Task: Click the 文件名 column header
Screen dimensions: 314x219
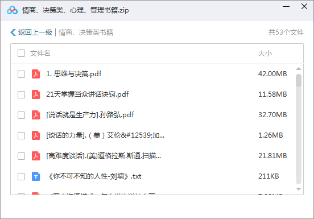Action: tap(40, 53)
